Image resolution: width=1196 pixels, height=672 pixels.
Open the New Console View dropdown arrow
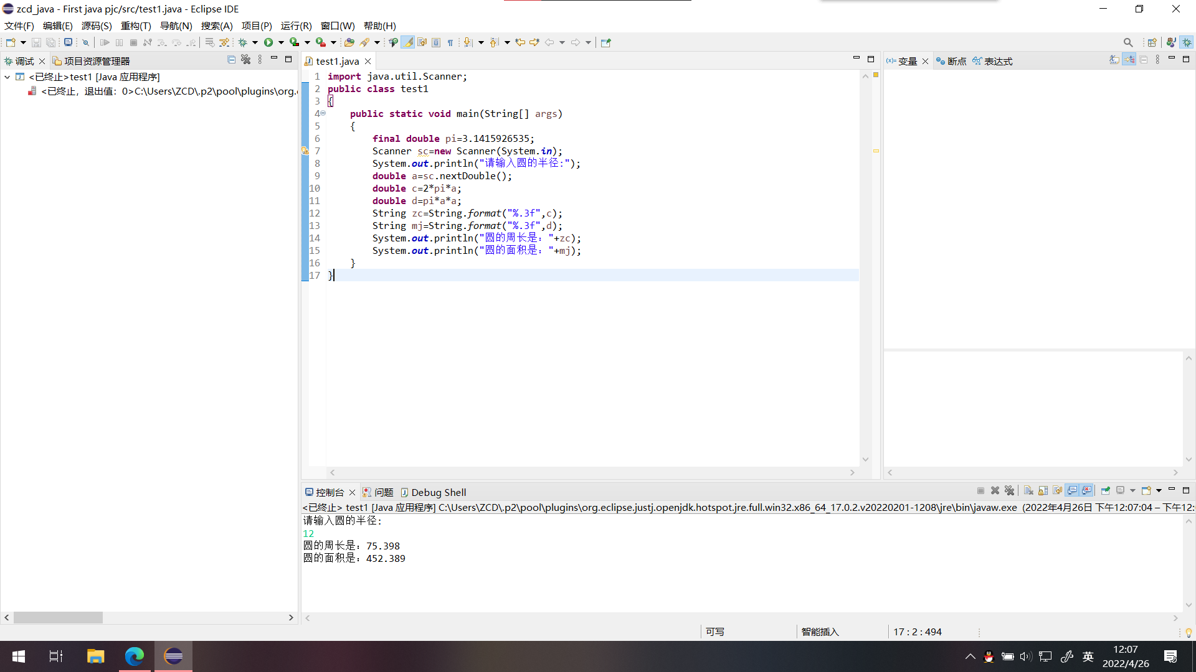[x=1159, y=491]
